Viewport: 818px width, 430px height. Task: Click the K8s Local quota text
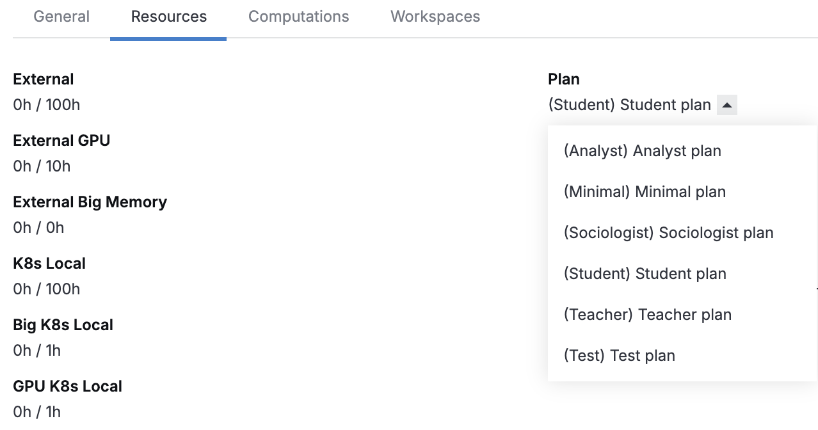pyautogui.click(x=46, y=289)
